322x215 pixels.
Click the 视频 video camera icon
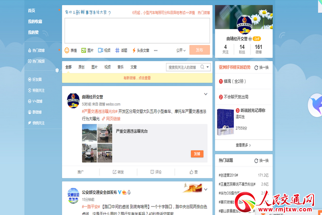[x=101, y=50]
